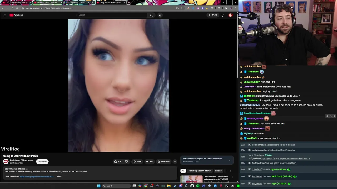The height and width of the screenshot is (189, 337).
Task: Open more options for LIVE President Trump video
Action: click(x=232, y=177)
